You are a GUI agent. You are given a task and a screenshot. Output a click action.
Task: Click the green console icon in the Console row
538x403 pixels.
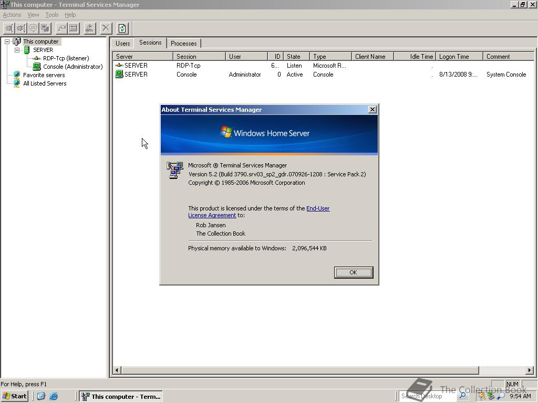pyautogui.click(x=119, y=74)
